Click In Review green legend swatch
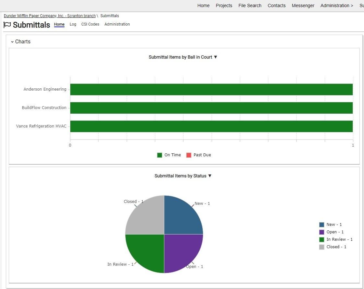Screen dimensions: 364x289 tap(322, 239)
